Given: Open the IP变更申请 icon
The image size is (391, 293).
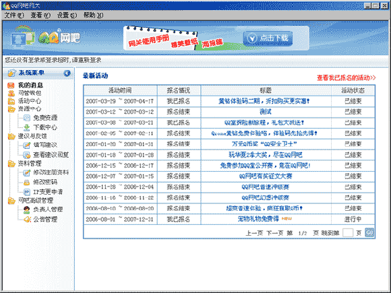Looking at the screenshot, I should click(x=27, y=192).
